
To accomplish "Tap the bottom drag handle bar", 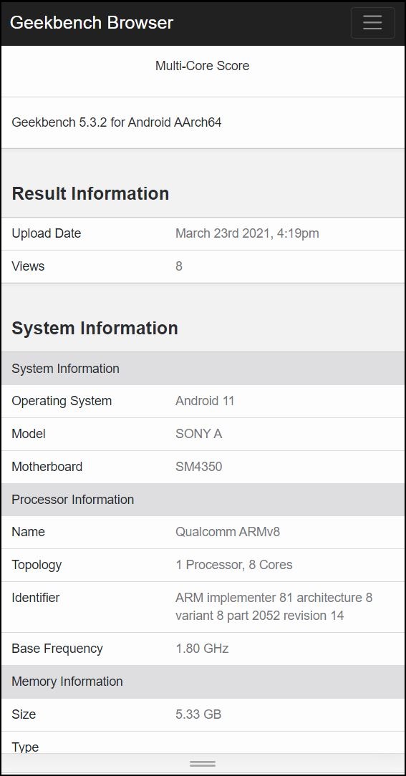I will tap(203, 764).
